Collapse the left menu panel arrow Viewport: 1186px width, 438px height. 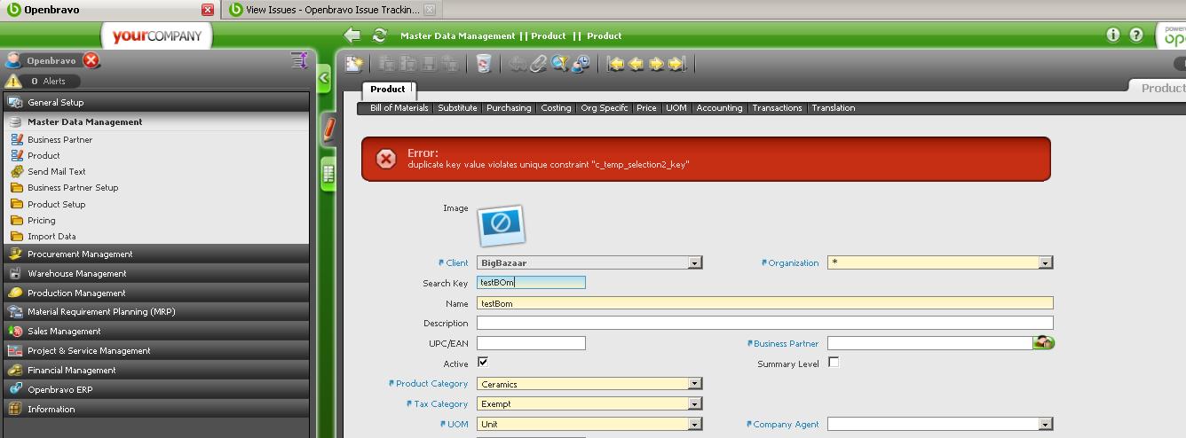point(324,78)
